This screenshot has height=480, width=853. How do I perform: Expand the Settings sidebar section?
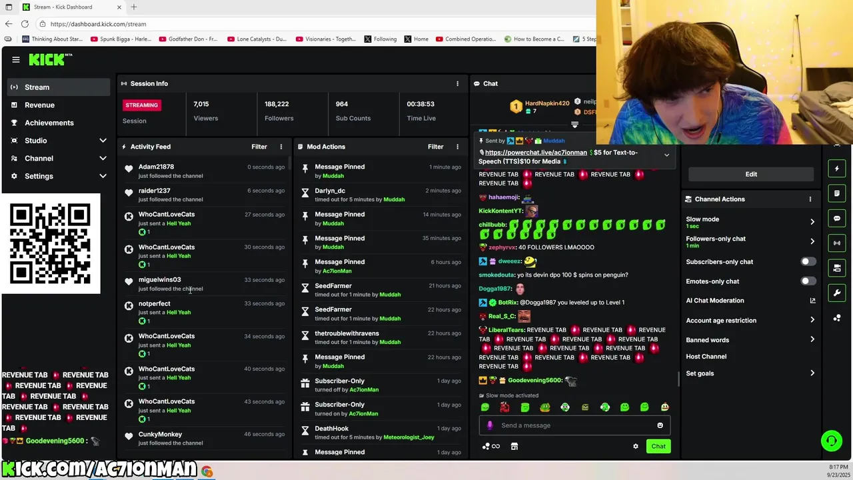pyautogui.click(x=103, y=176)
